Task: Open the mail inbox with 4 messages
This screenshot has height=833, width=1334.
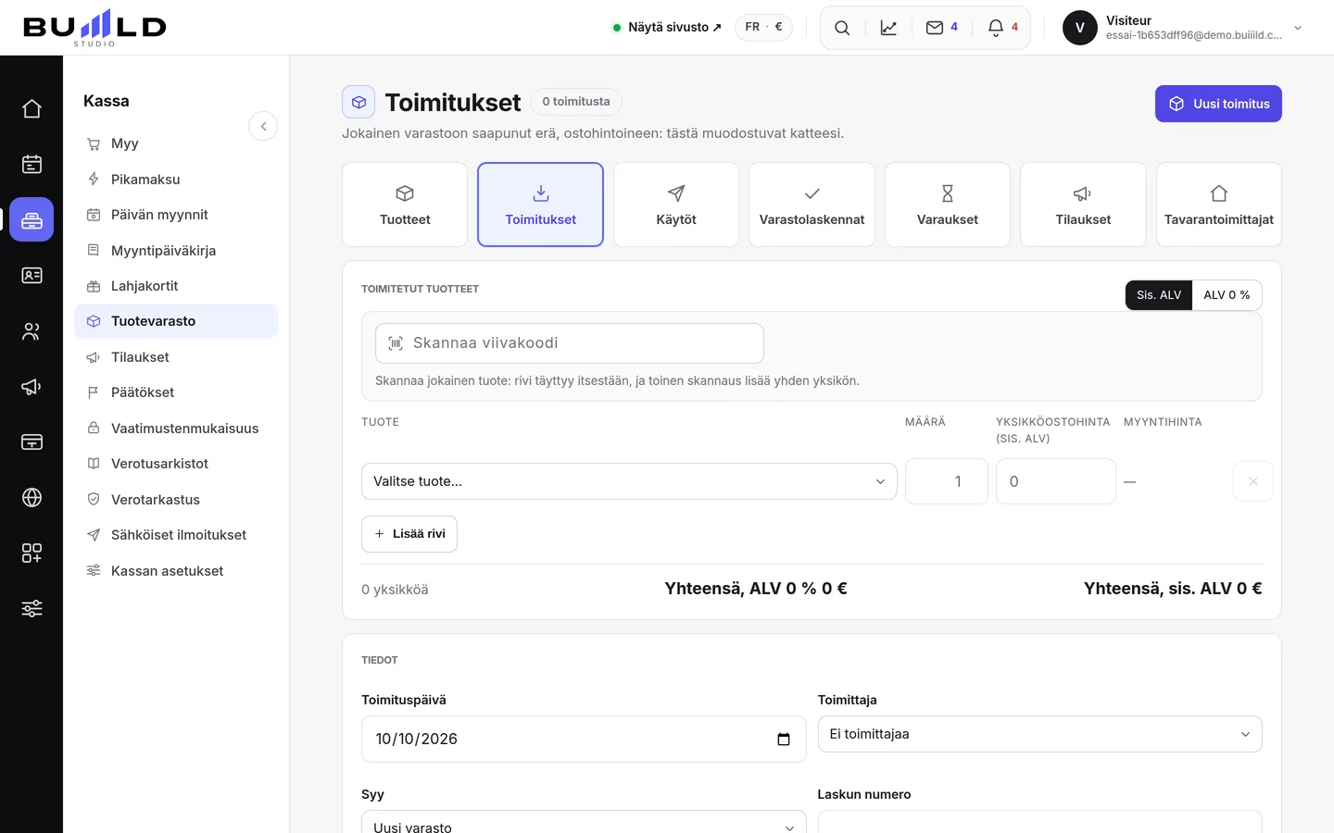Action: pyautogui.click(x=942, y=28)
